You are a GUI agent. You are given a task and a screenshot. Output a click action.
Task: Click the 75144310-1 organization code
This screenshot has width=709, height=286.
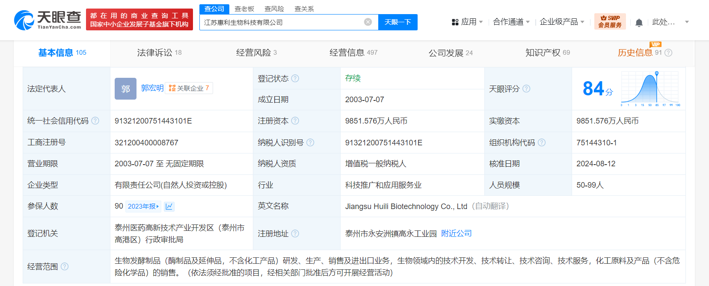[x=596, y=143]
